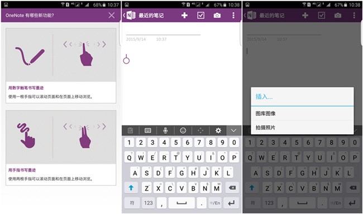Tap the P key on middle keyboard
Viewport: 363px width, 214px height.
pos(235,157)
